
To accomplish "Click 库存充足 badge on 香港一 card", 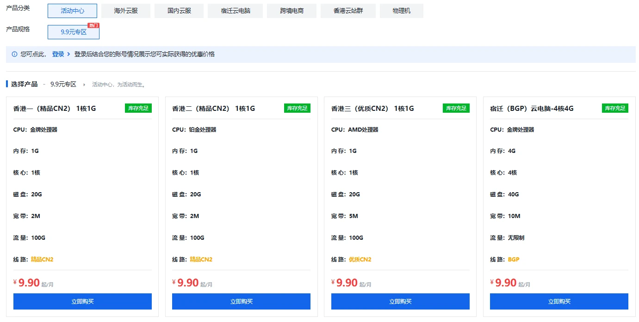I will [138, 108].
